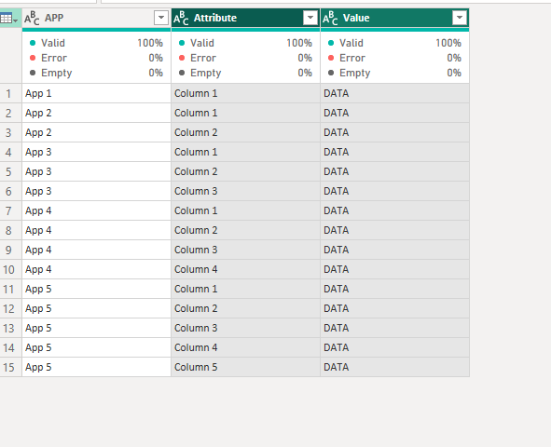Click Error 0% in Attribute column quality
This screenshot has height=447, width=551.
click(x=245, y=58)
